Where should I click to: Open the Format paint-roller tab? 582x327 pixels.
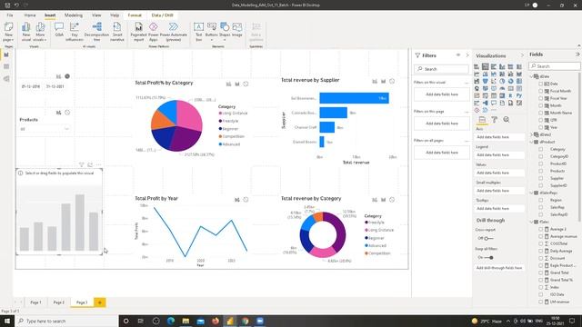(494, 119)
